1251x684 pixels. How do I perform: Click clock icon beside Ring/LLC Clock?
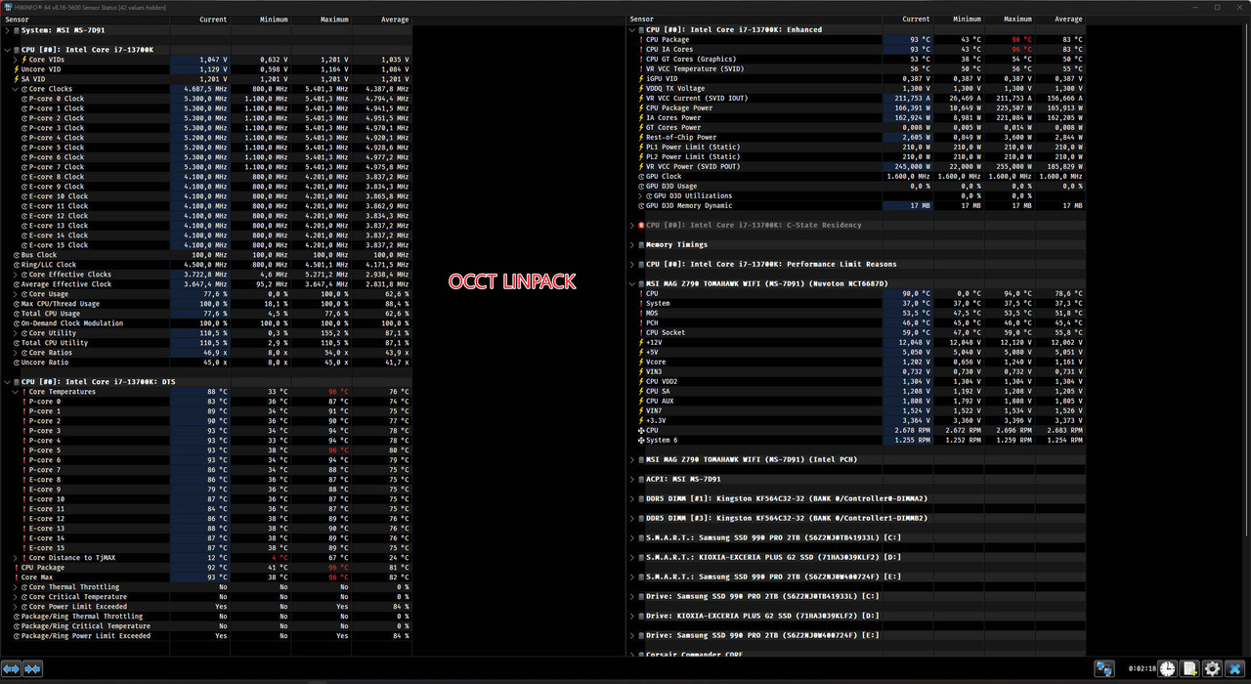17,265
